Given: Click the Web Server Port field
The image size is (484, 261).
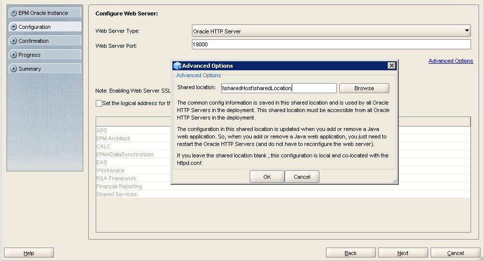Looking at the screenshot, I should [x=331, y=44].
